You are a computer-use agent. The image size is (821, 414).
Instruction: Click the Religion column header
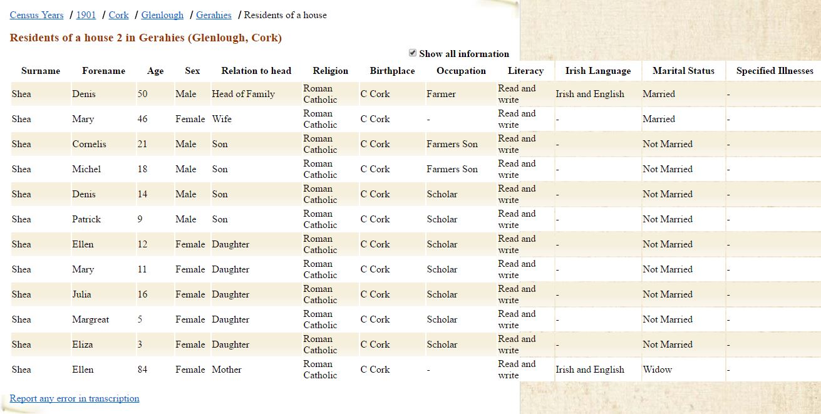click(x=331, y=71)
